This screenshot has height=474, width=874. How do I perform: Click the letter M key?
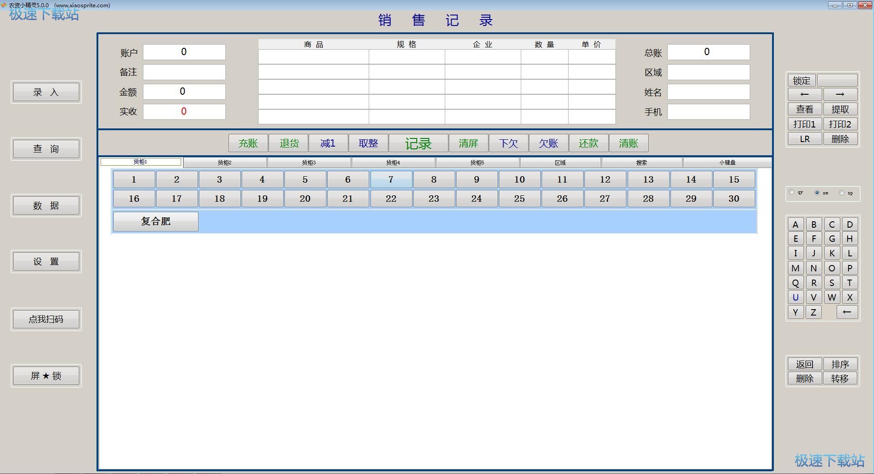click(796, 268)
